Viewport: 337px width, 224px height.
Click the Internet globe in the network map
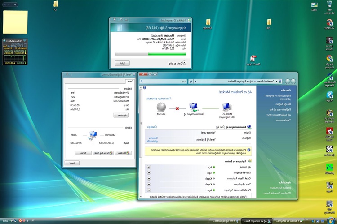coord(161,108)
